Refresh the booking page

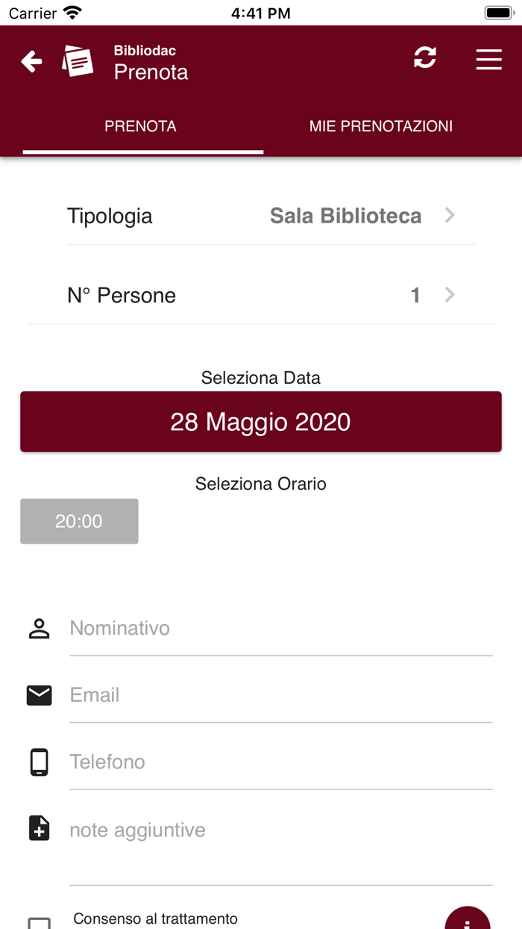(x=424, y=57)
